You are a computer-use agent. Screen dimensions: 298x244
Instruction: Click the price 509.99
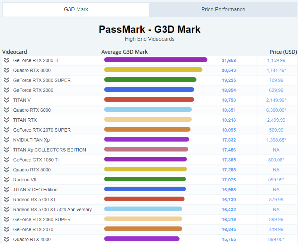coord(276,130)
